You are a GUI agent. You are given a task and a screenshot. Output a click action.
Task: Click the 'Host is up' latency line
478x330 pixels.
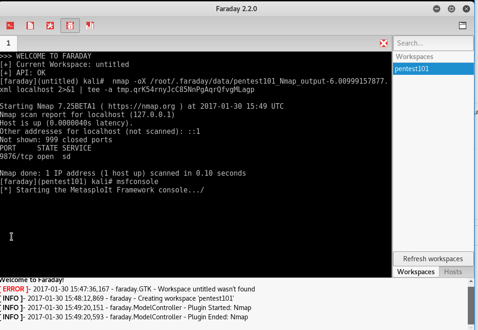[x=66, y=123]
